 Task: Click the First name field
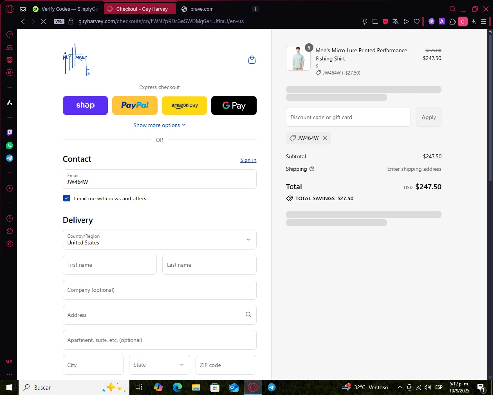tap(110, 265)
